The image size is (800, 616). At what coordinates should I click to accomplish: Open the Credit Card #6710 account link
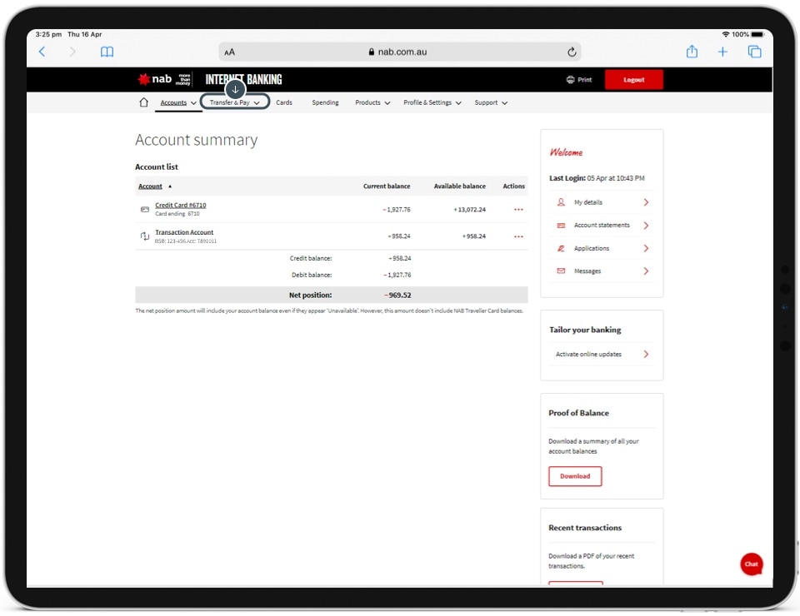point(180,205)
